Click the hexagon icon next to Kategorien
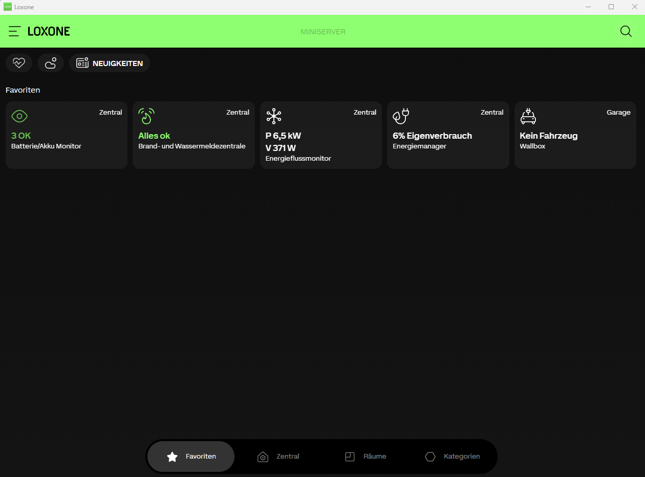Screen dimensions: 645x477 tap(431, 457)
